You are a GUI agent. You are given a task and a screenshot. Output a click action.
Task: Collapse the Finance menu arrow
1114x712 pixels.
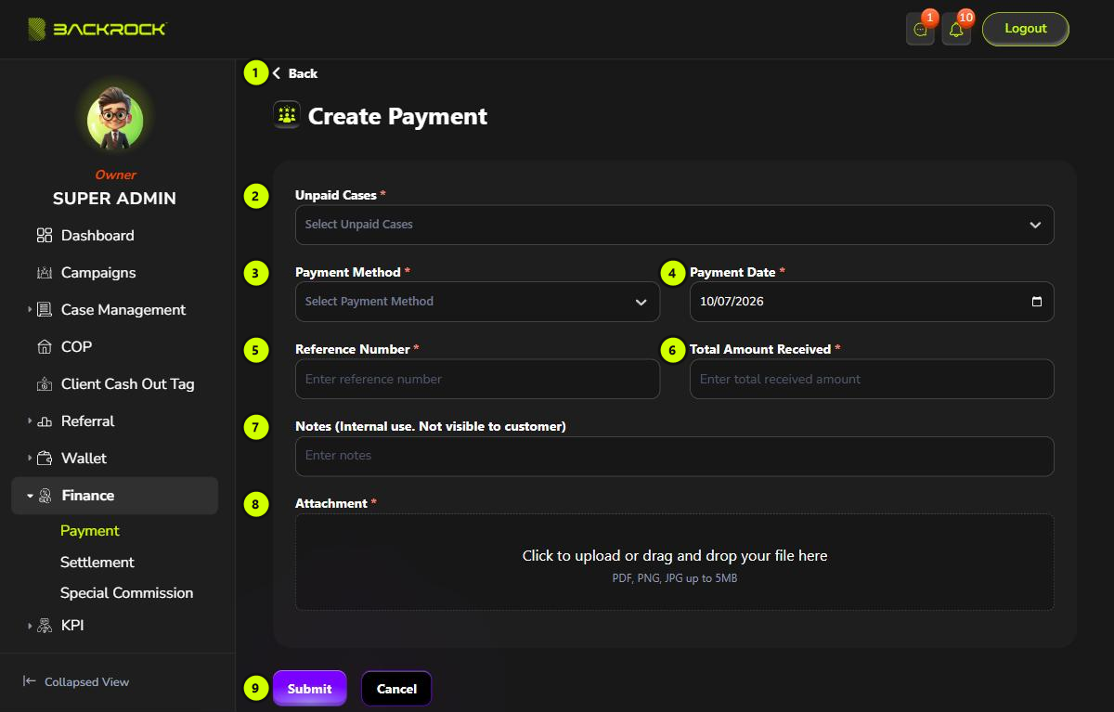(30, 496)
